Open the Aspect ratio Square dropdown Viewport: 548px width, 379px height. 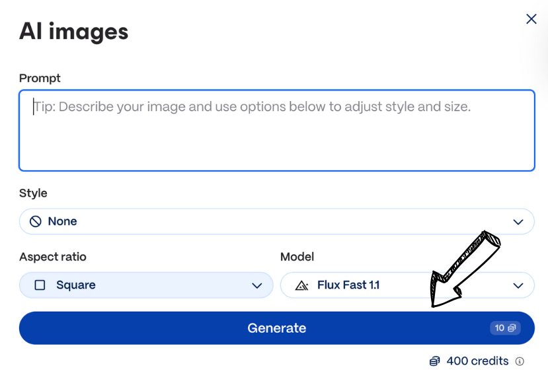tap(145, 285)
